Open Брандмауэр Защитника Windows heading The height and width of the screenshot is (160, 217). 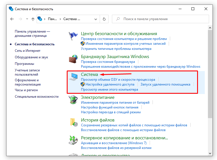pos(115,57)
